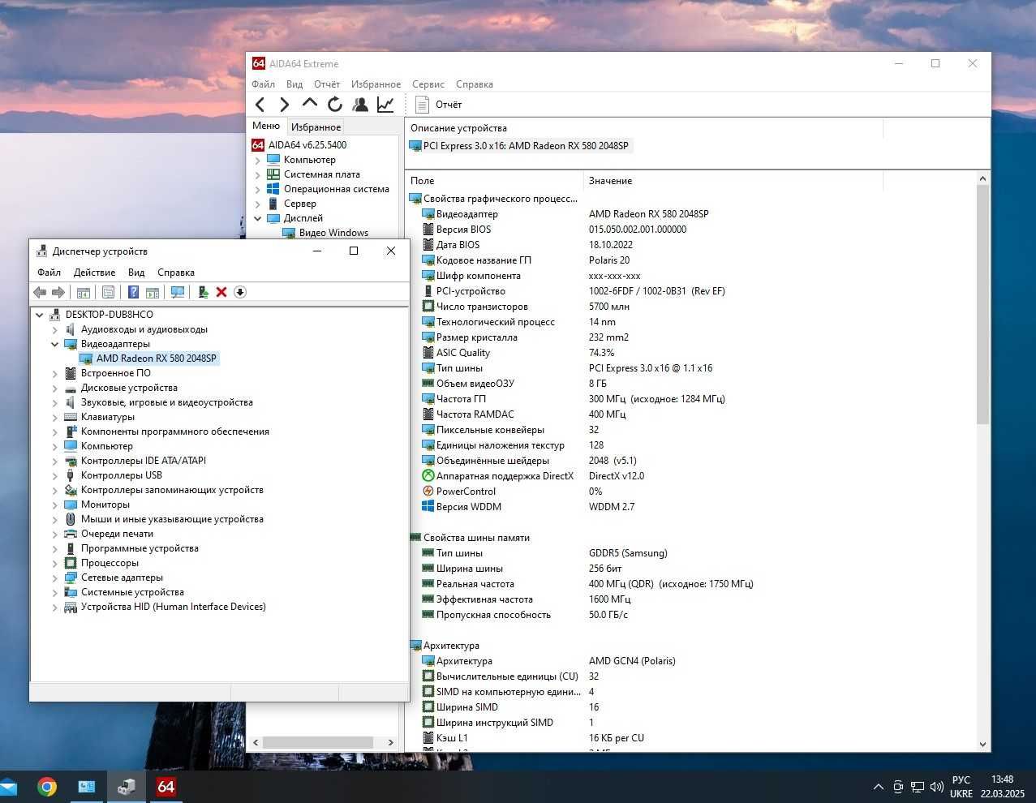Screen dimensions: 1036x803
Task: Click the network icon in system tray
Action: pos(917,787)
